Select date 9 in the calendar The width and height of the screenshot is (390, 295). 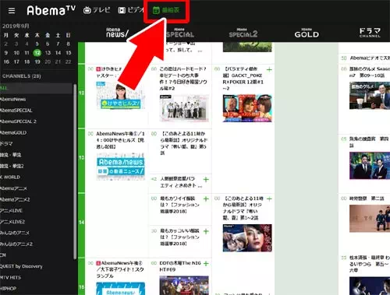(x=6, y=53)
